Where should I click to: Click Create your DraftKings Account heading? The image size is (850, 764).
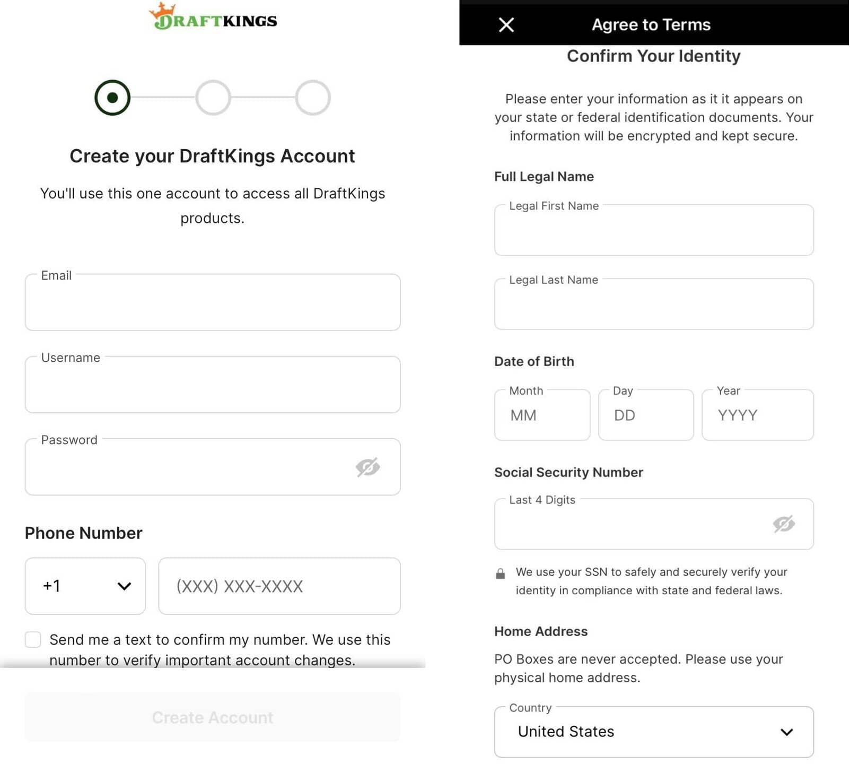pos(212,156)
